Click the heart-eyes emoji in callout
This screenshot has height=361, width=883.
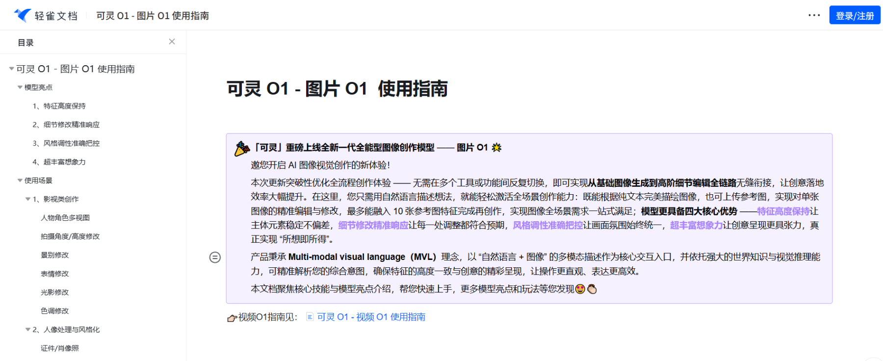point(580,289)
